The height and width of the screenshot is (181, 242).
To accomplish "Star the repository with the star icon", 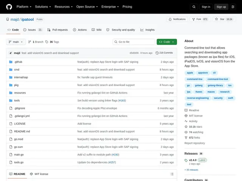I will click(x=216, y=19).
